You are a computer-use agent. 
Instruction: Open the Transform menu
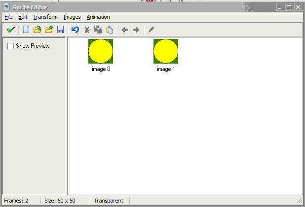[x=45, y=17]
